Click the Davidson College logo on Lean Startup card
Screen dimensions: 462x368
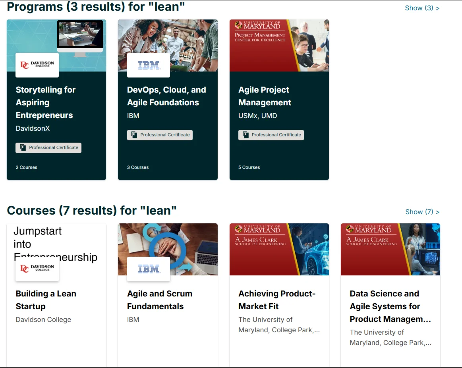(37, 269)
